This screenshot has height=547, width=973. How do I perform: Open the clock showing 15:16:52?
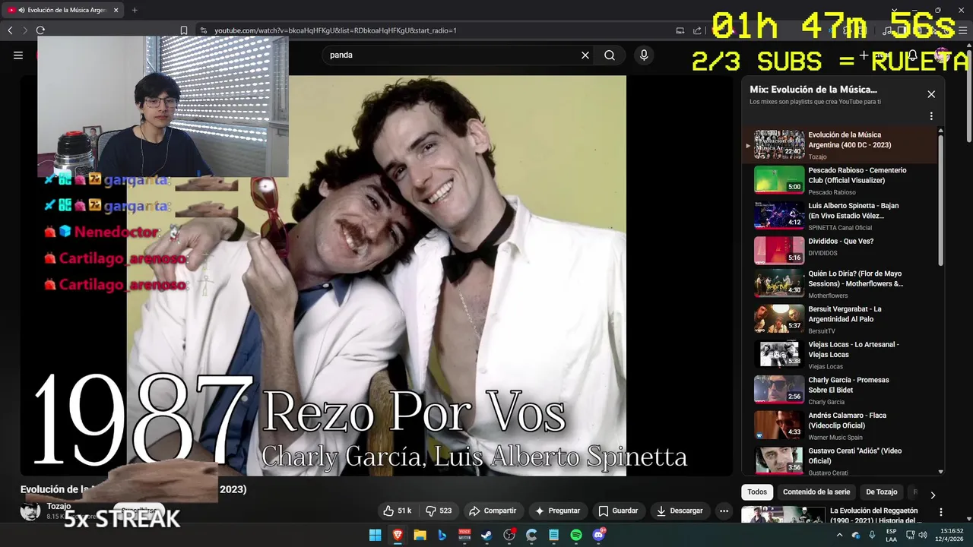tap(951, 536)
